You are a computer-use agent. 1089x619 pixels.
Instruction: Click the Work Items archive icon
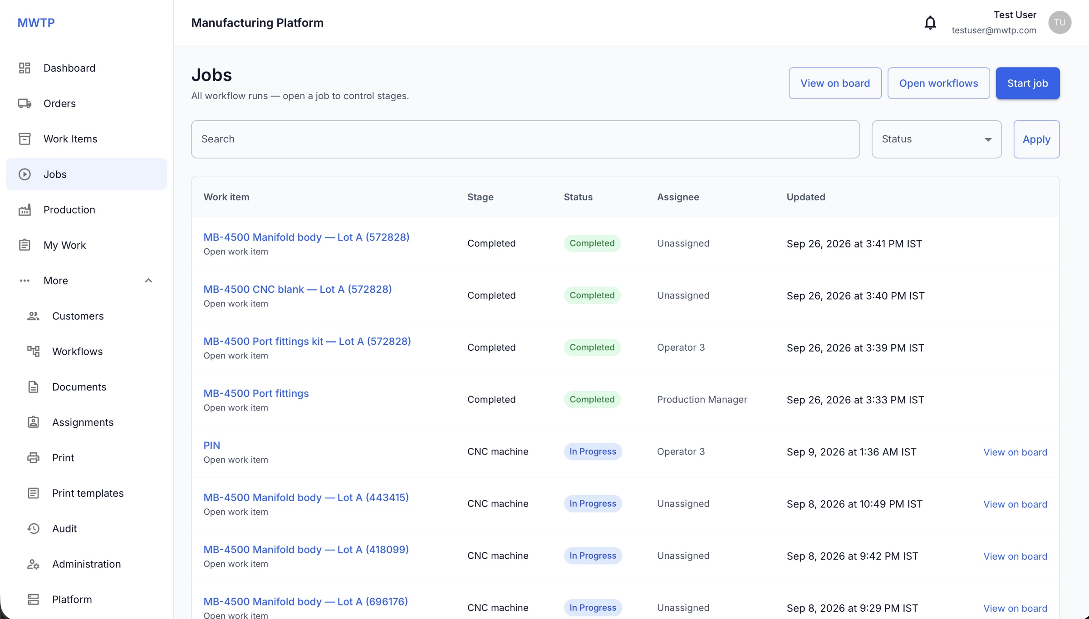pyautogui.click(x=25, y=139)
